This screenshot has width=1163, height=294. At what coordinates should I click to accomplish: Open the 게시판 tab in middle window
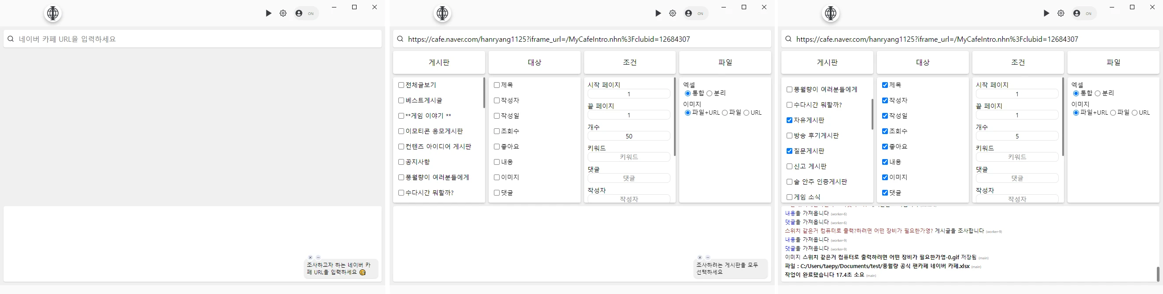pos(439,62)
